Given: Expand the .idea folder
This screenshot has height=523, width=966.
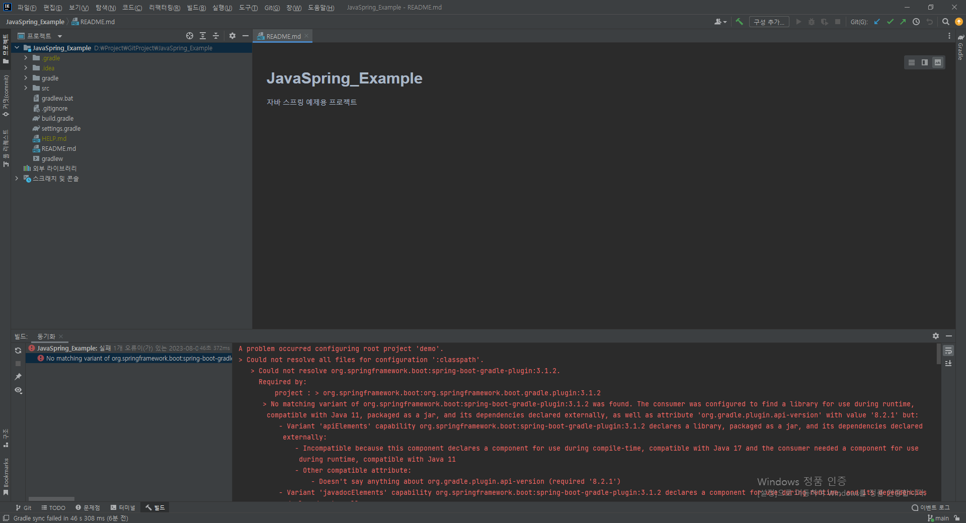Looking at the screenshot, I should click(26, 68).
